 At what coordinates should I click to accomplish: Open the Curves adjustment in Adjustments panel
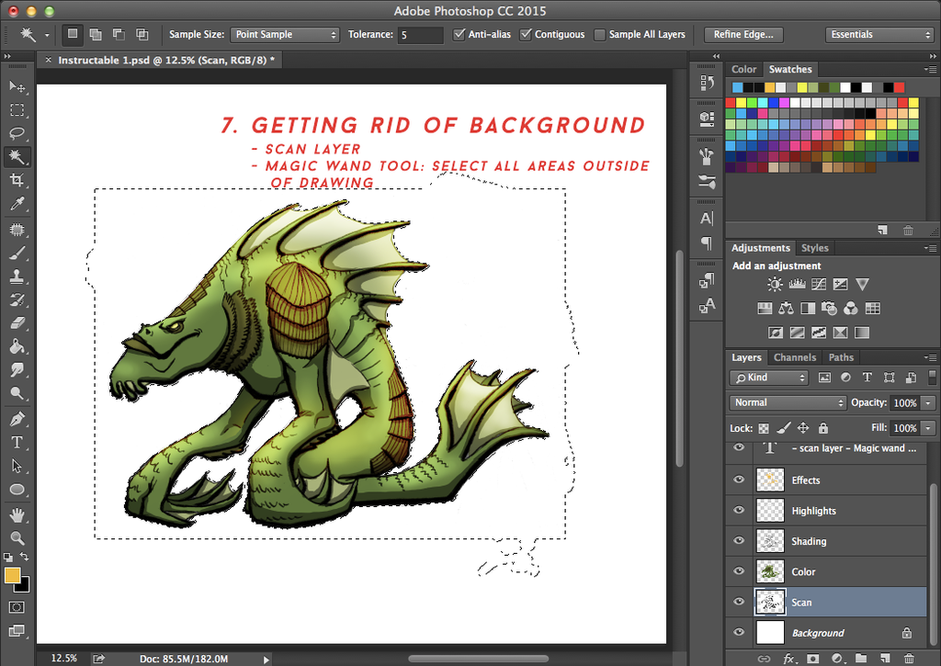818,284
